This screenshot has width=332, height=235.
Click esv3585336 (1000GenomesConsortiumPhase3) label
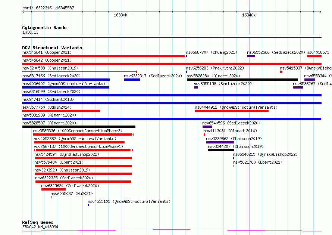point(78,131)
